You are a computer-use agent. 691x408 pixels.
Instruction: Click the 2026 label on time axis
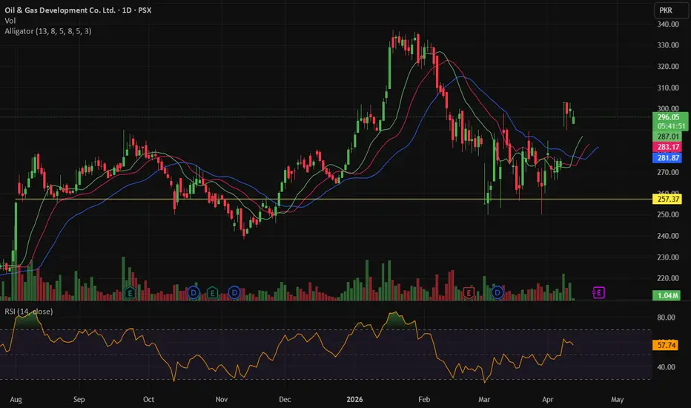click(354, 400)
